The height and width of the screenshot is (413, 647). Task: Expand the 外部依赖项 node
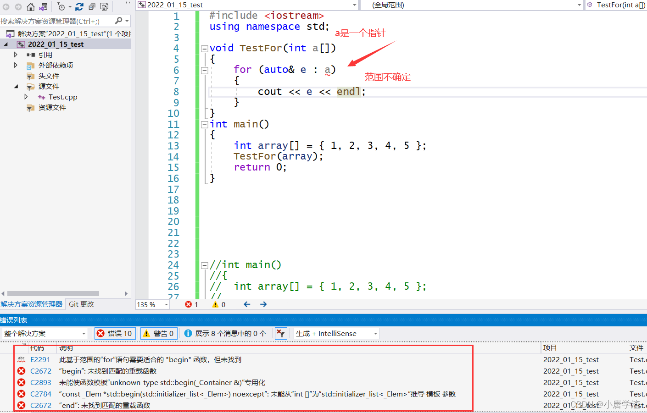coord(16,65)
